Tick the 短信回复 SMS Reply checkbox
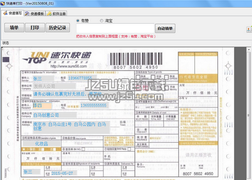Viewport: 252px width, 180px height. pos(129,149)
